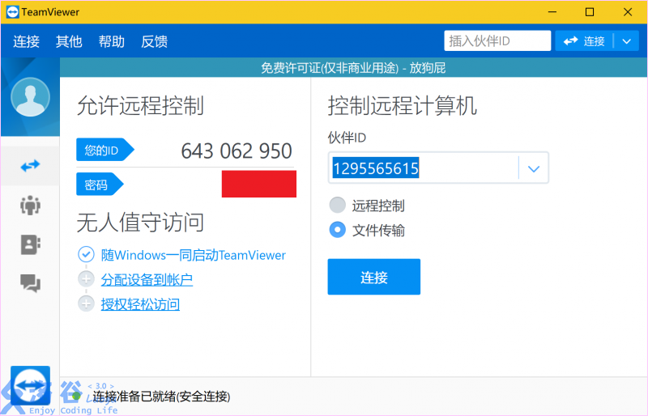The height and width of the screenshot is (416, 648).
Task: Open the 其他 menu
Action: click(69, 41)
